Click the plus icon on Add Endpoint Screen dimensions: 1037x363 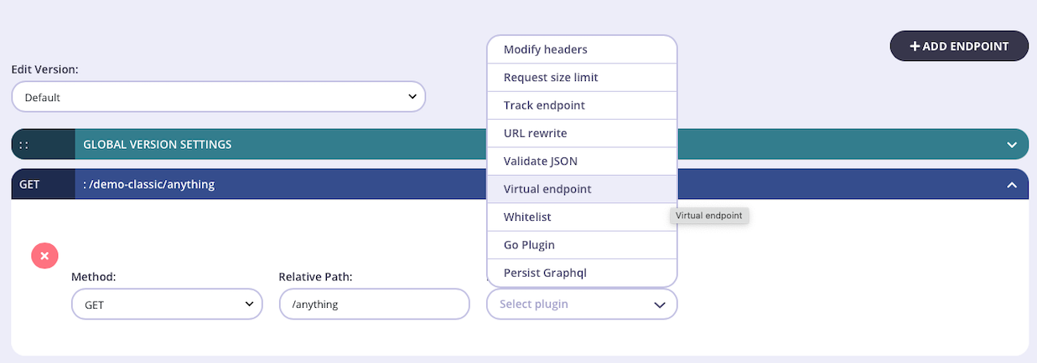coord(915,46)
